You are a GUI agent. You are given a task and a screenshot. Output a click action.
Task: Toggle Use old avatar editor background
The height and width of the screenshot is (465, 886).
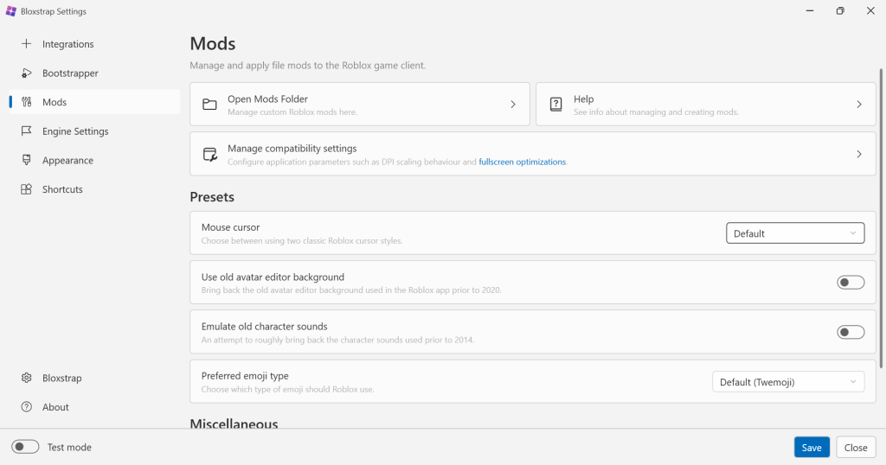click(x=851, y=282)
